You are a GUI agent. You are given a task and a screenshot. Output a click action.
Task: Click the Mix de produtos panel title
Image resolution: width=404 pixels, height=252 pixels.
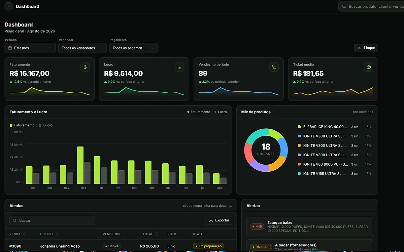(256, 112)
